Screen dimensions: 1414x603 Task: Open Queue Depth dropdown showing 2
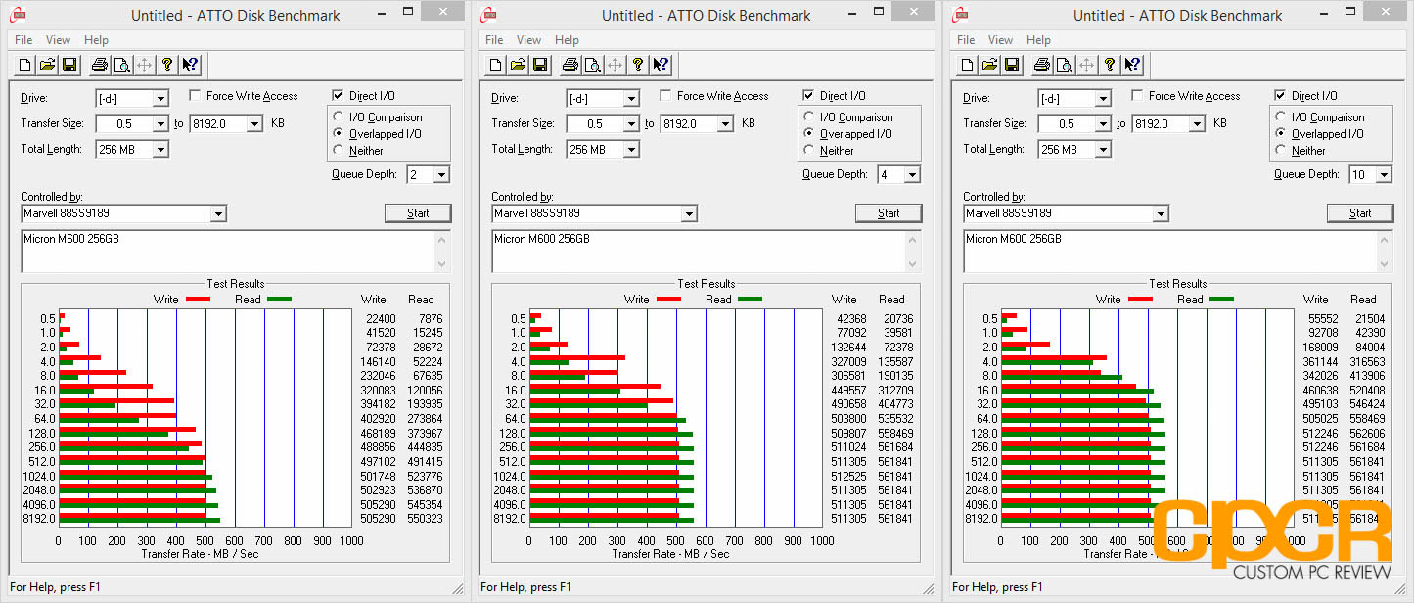point(441,175)
